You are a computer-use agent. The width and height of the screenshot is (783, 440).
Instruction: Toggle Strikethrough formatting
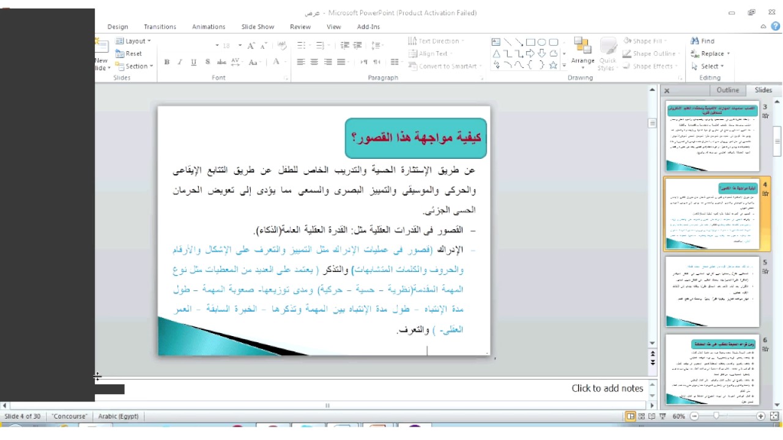pos(221,62)
